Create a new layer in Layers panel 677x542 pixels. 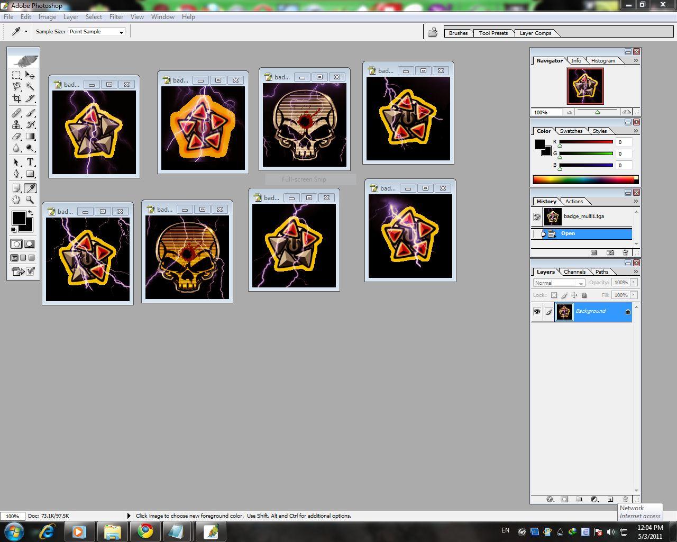click(610, 499)
